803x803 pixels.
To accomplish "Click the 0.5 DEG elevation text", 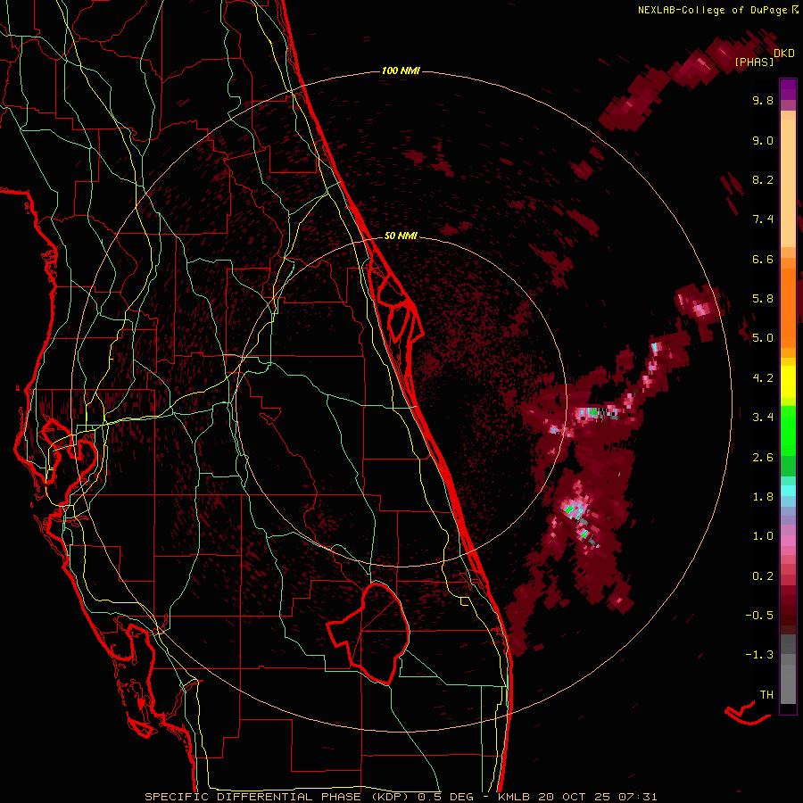I will (445, 797).
